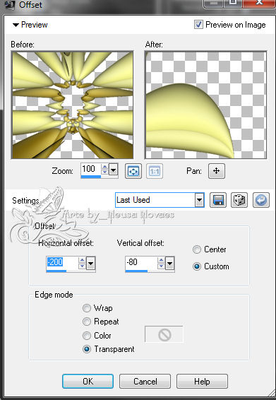Collapse the Preview section triangle

tap(16, 25)
